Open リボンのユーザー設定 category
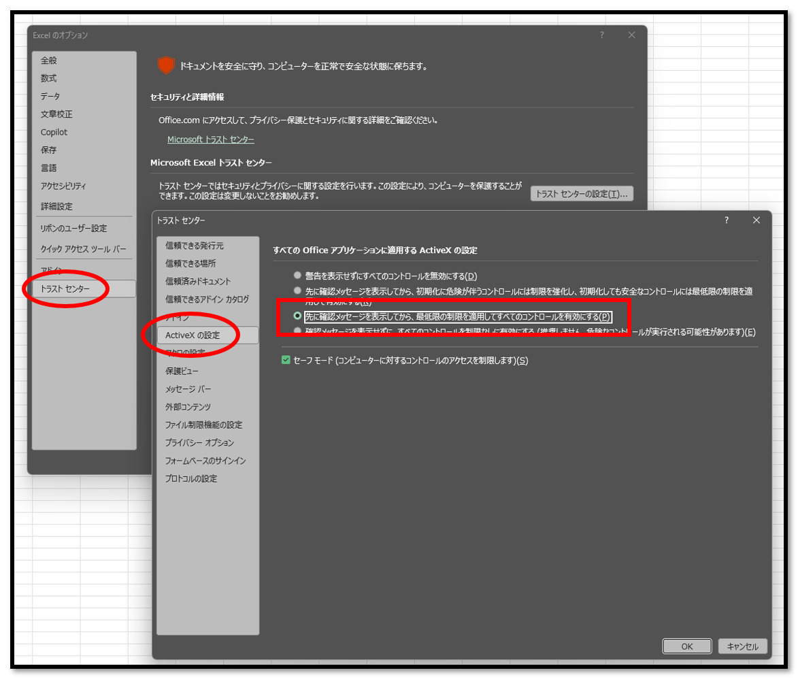 pos(73,228)
